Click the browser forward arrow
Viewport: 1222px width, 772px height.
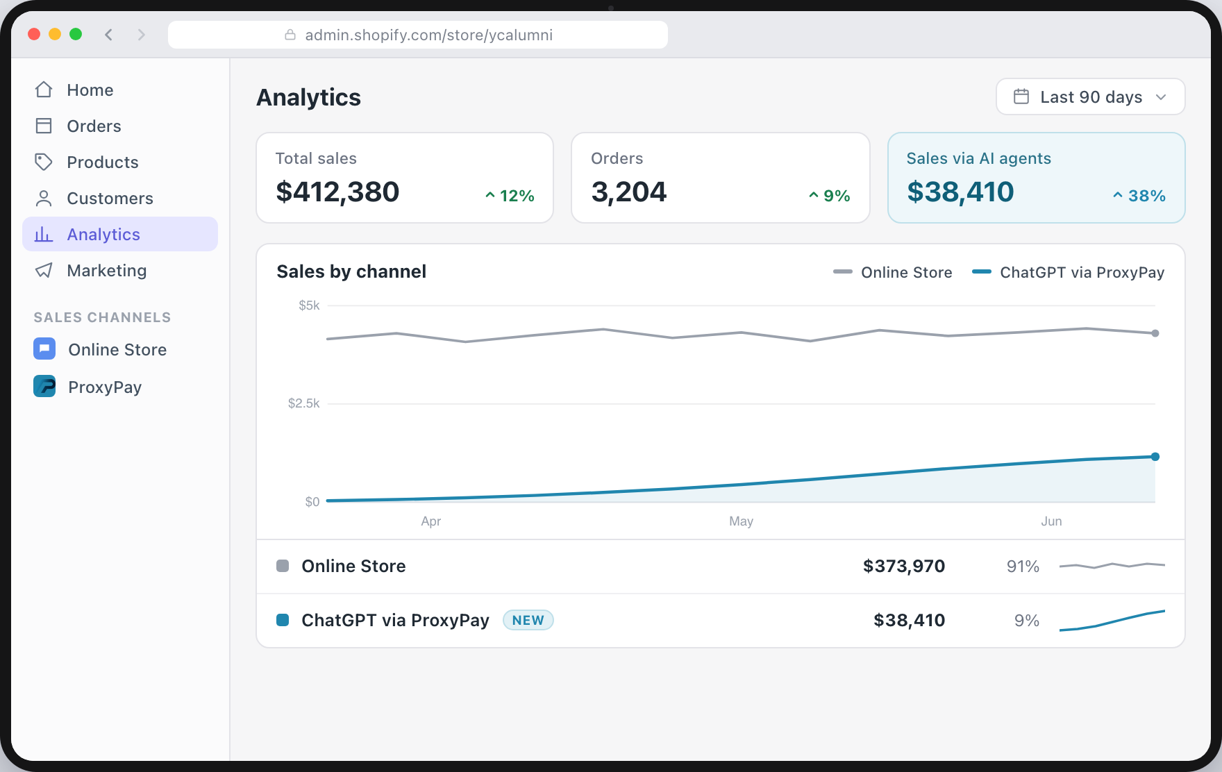(142, 35)
